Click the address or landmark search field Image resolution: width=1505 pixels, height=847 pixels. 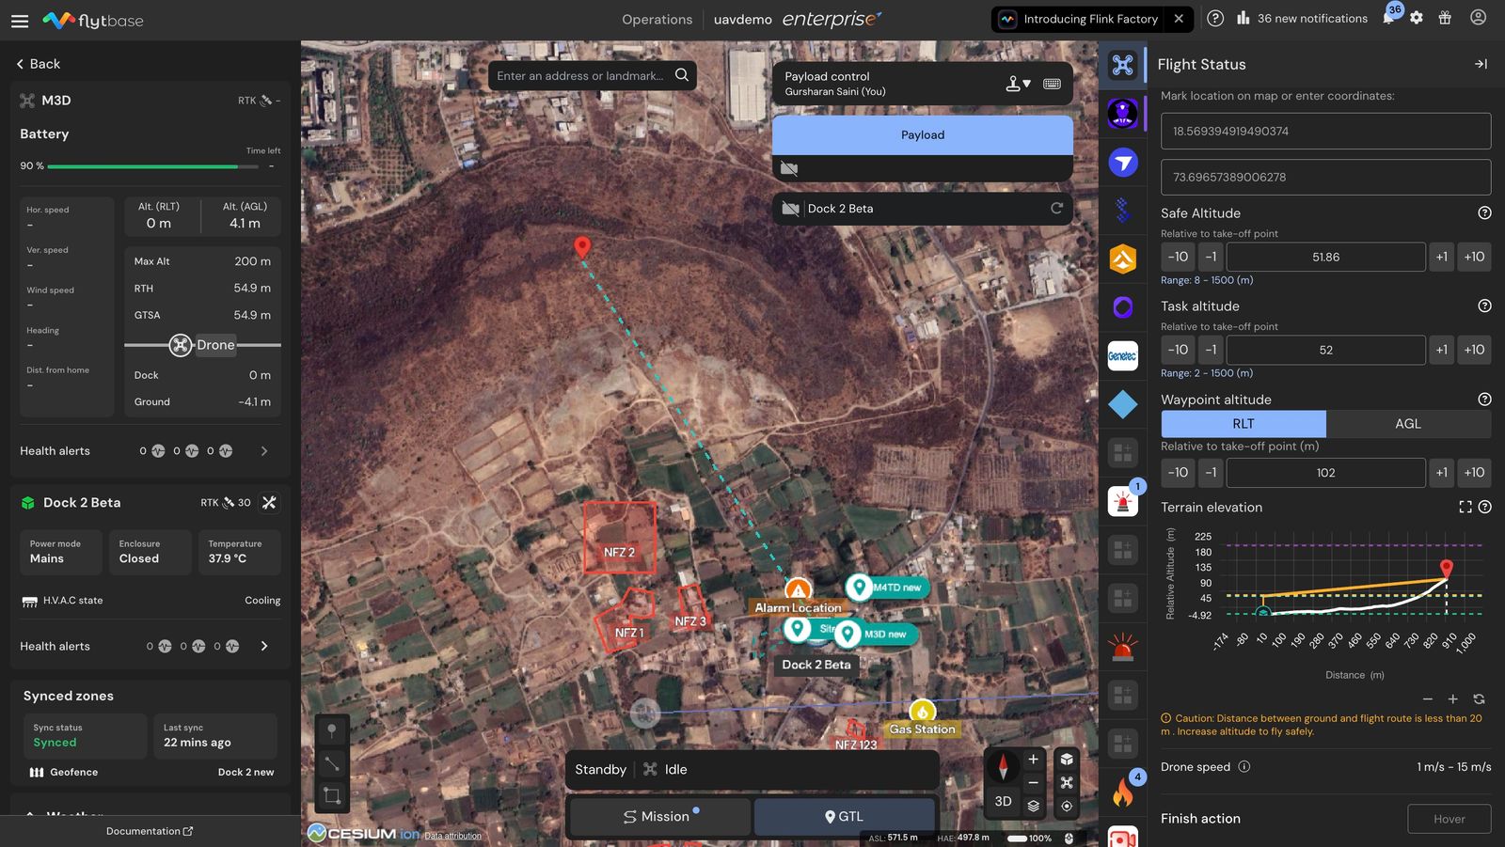580,76
